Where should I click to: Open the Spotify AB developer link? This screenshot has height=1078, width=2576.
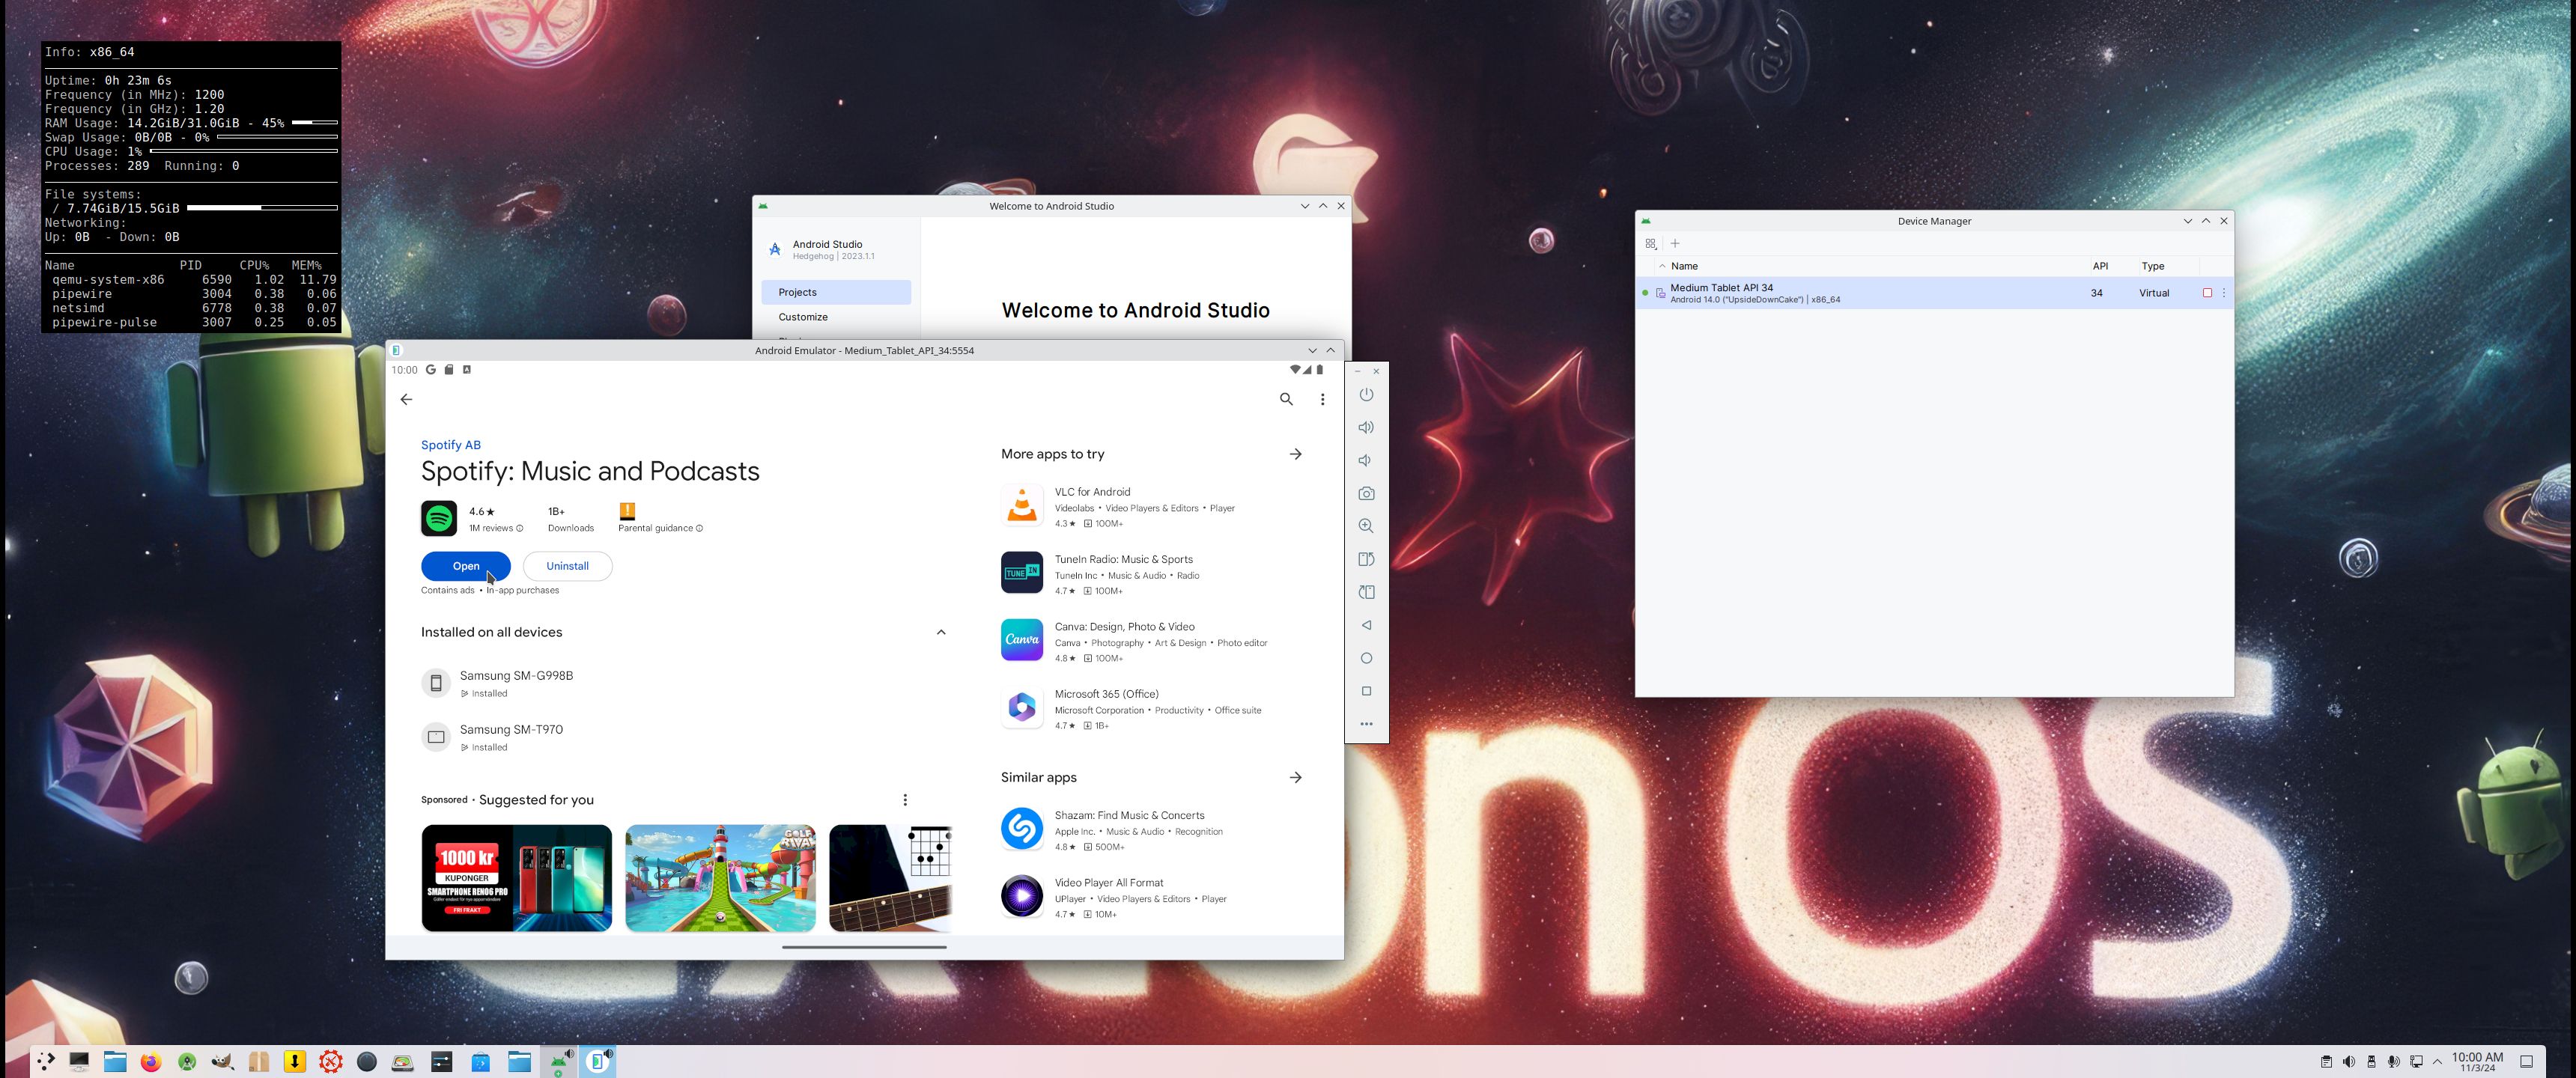pos(450,445)
